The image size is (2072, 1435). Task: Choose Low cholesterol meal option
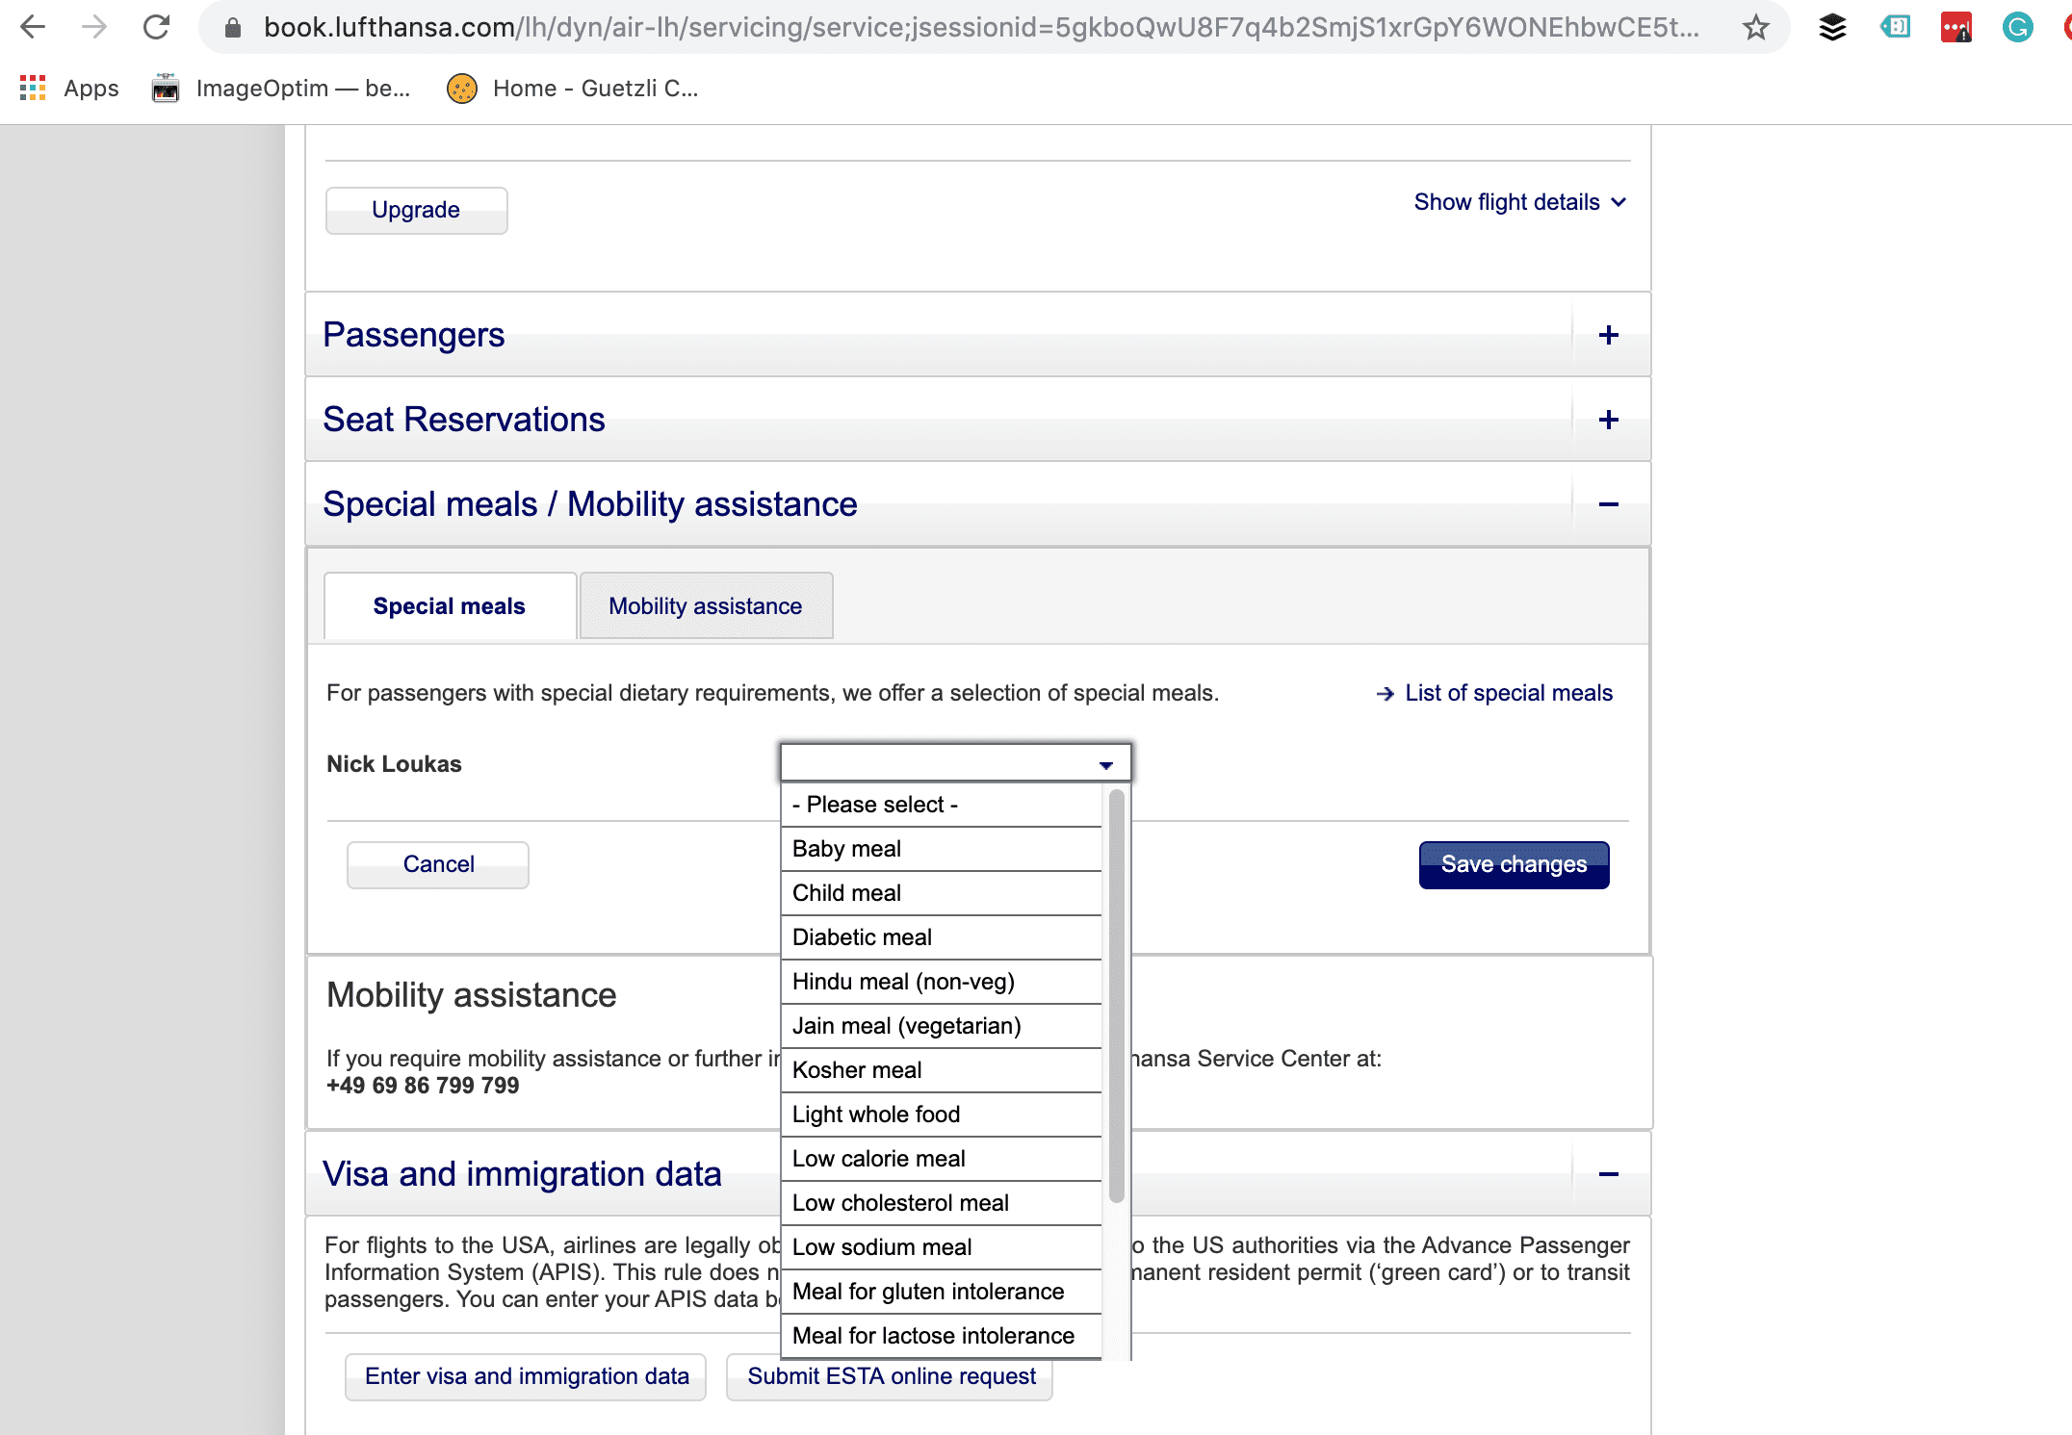pos(941,1203)
